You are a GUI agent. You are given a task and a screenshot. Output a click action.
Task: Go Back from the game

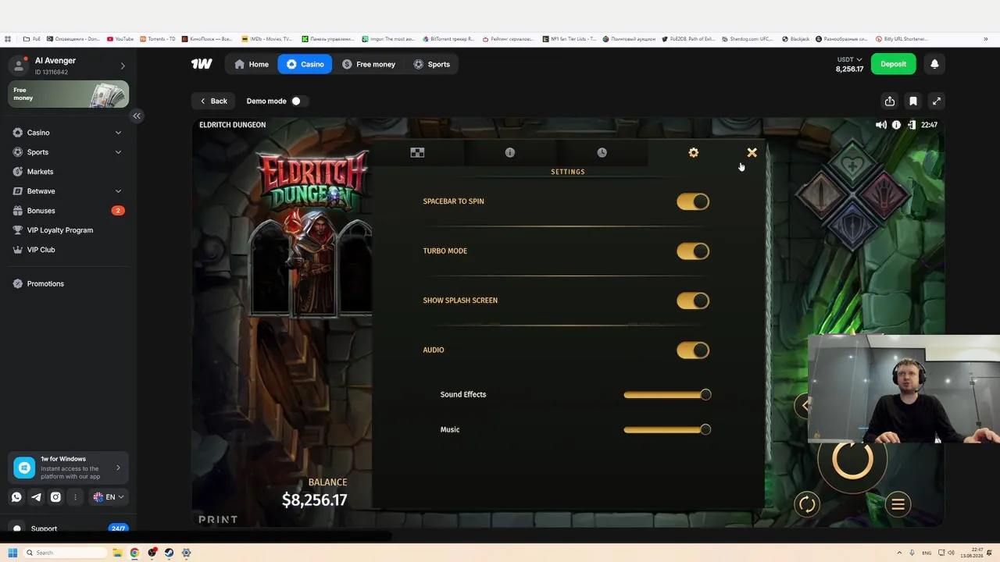tap(213, 101)
